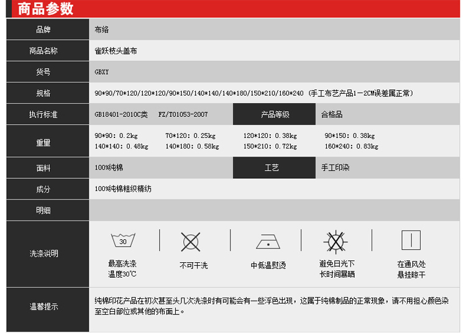This screenshot has width=466, height=333.
Task: Click the 洗涤说明 label cell
Action: pyautogui.click(x=48, y=254)
